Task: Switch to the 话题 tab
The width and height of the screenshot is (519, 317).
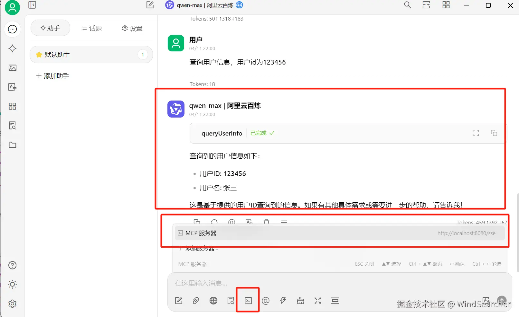Action: (91, 28)
